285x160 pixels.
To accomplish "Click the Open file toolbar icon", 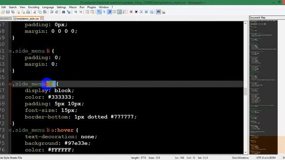I will pyautogui.click(x=3, y=12).
